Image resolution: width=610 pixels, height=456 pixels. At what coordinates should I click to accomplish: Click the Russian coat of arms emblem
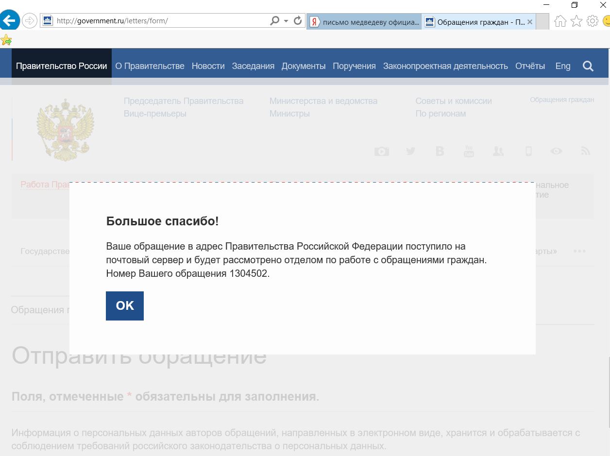click(x=65, y=130)
